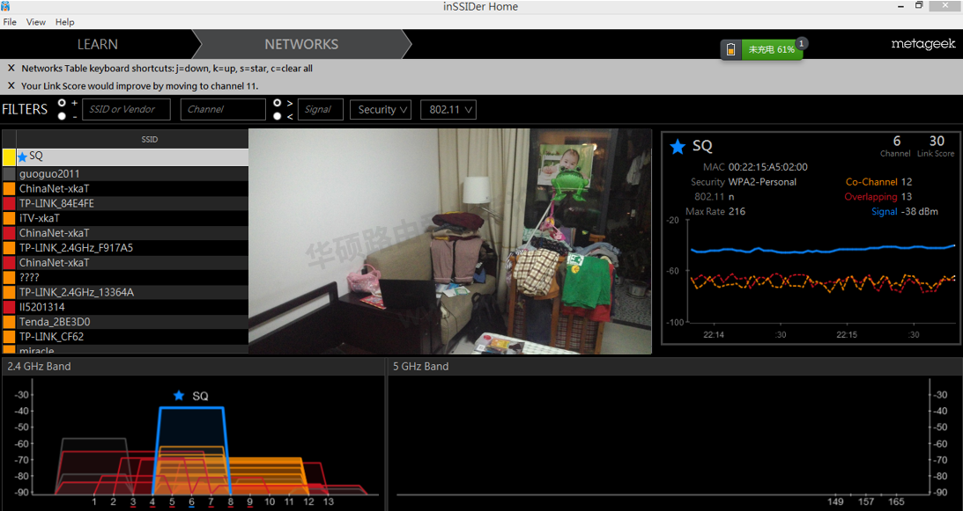Select the II5201314 network row
963x511 pixels.
[125, 307]
